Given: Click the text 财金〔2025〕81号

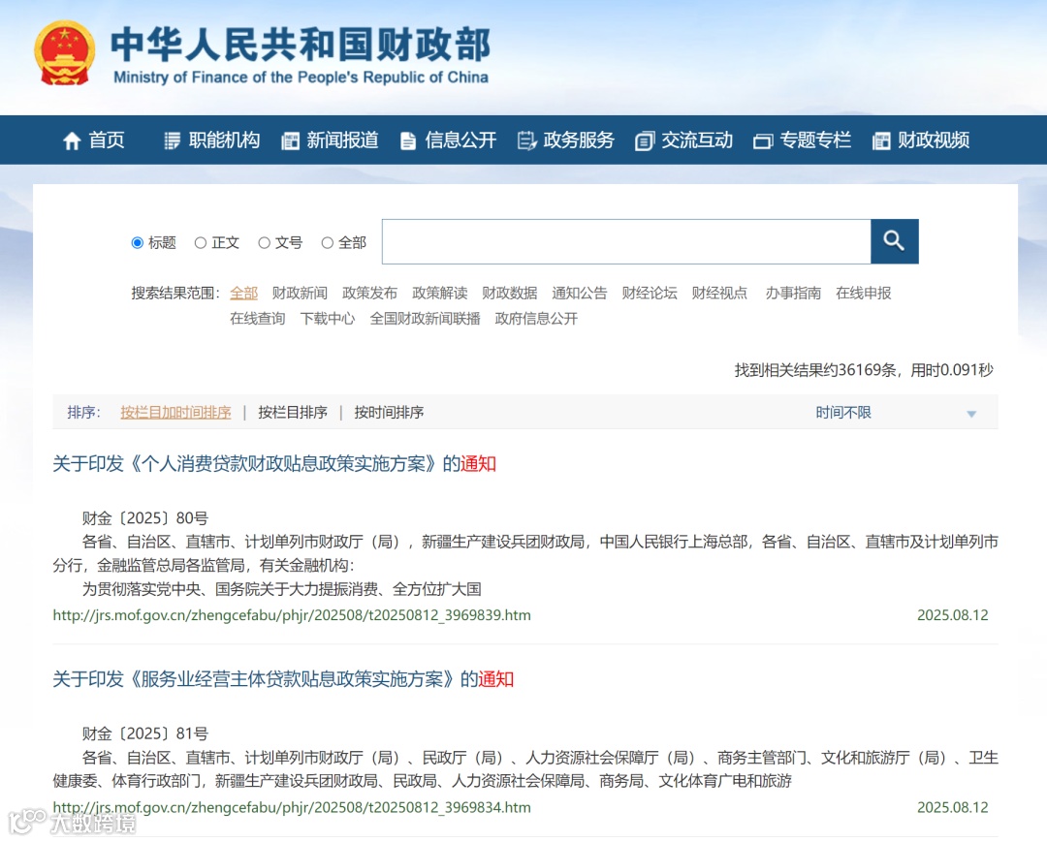Looking at the screenshot, I should tap(144, 733).
